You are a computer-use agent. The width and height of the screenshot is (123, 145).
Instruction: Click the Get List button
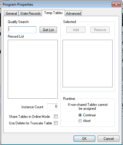click(48, 30)
